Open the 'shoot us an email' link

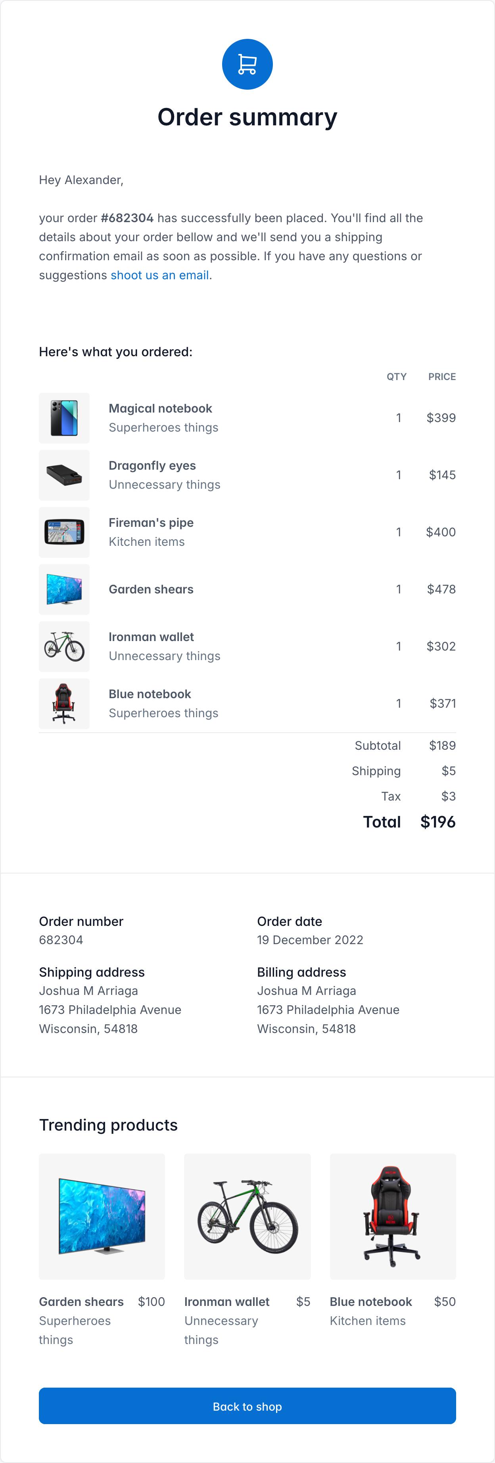pyautogui.click(x=159, y=275)
